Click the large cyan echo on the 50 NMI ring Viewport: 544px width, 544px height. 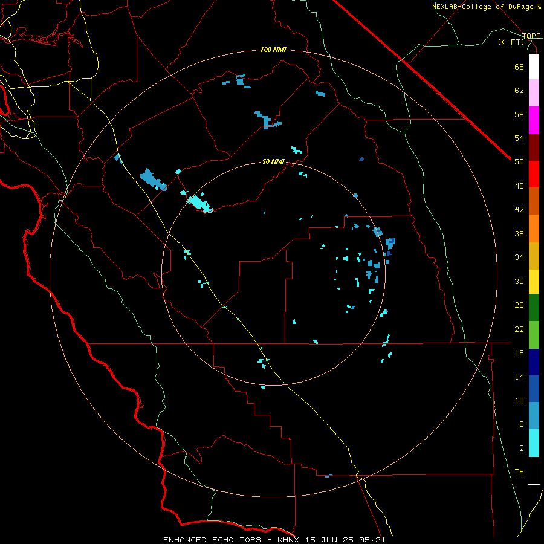pyautogui.click(x=199, y=203)
